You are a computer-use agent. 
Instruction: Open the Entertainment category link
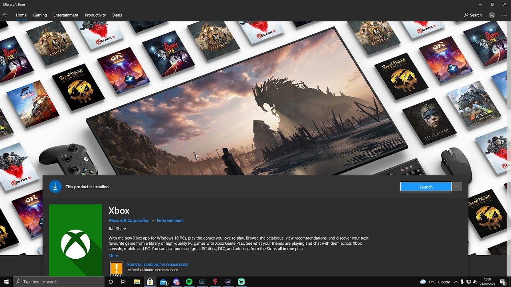click(170, 220)
